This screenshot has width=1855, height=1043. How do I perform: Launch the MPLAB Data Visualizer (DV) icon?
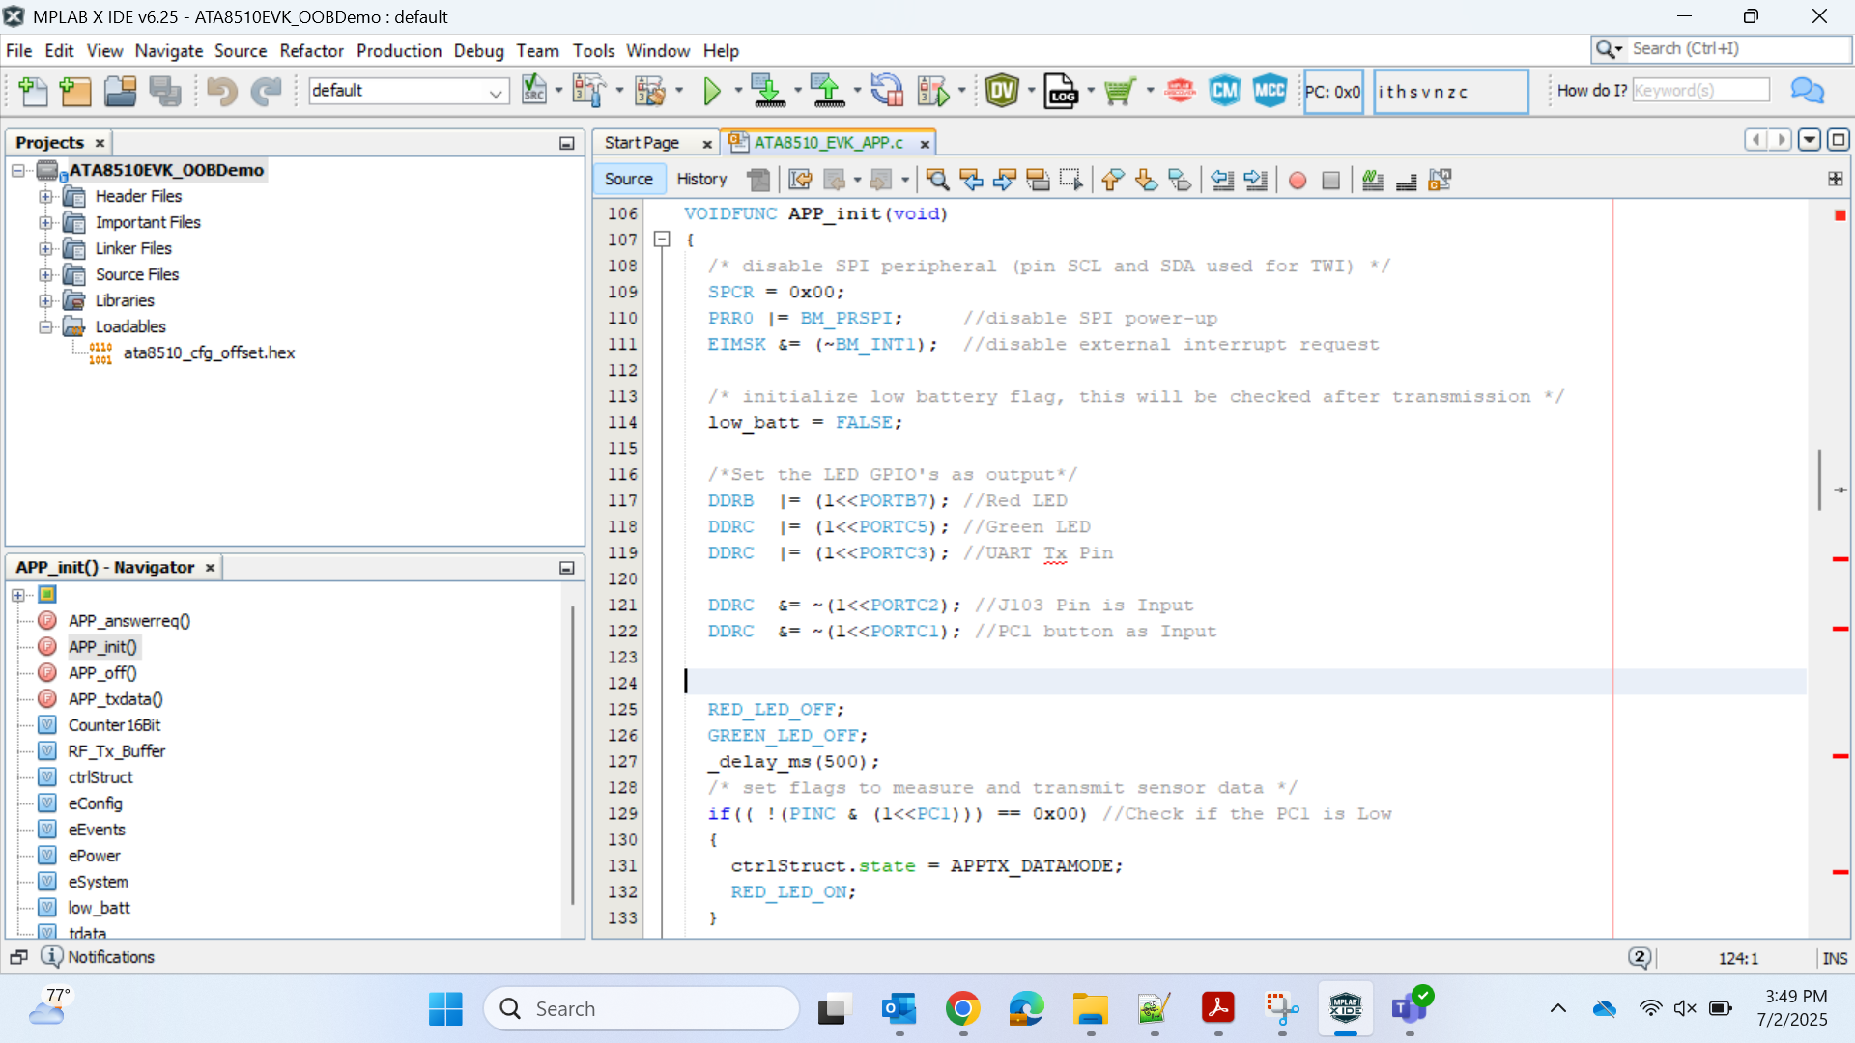click(1002, 92)
